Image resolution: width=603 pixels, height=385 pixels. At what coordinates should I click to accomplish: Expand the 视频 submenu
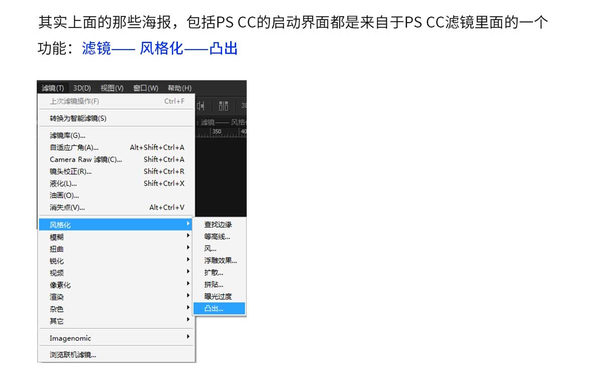click(117, 273)
